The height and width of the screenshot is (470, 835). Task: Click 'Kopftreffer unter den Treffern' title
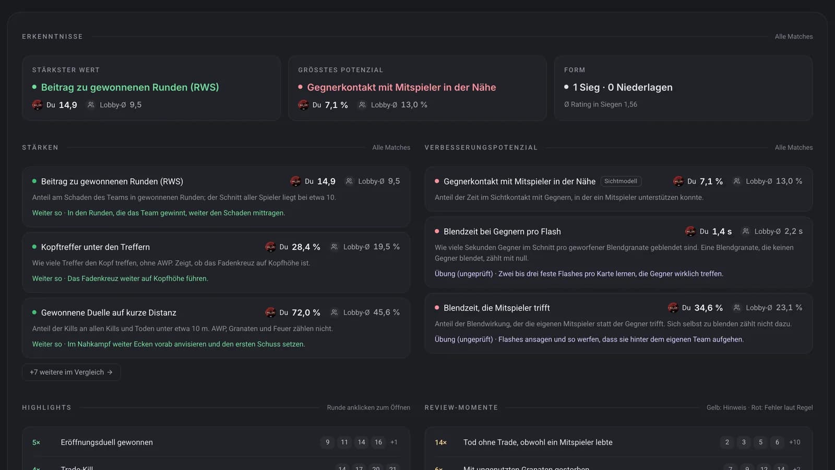coord(96,247)
